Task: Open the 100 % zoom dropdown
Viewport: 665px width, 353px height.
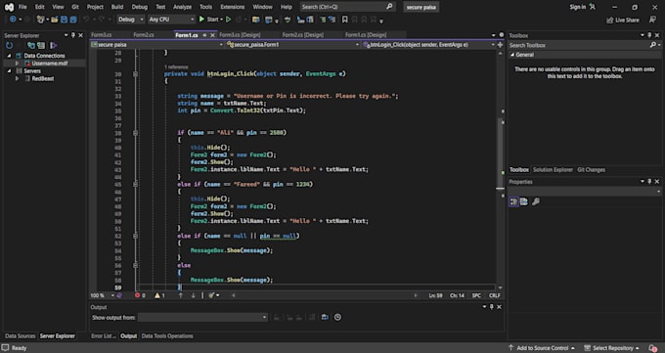Action: [103, 295]
